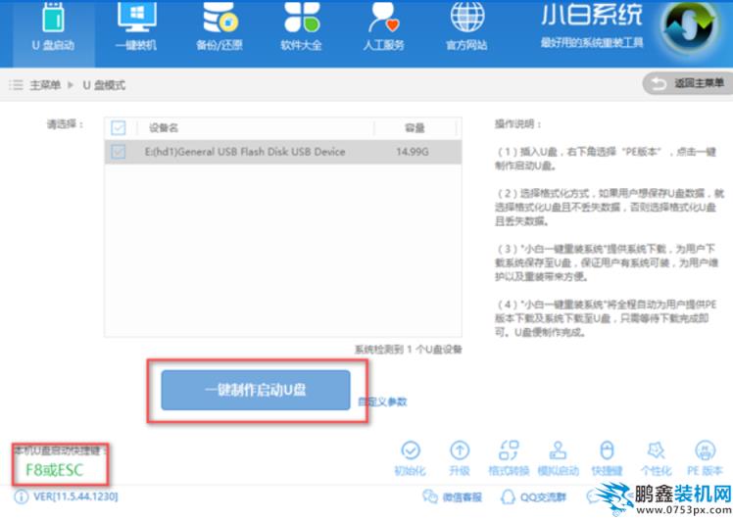Image resolution: width=733 pixels, height=520 pixels.
Task: Click 系统检测到 1 个U盘设备 status text
Action: pos(408,350)
